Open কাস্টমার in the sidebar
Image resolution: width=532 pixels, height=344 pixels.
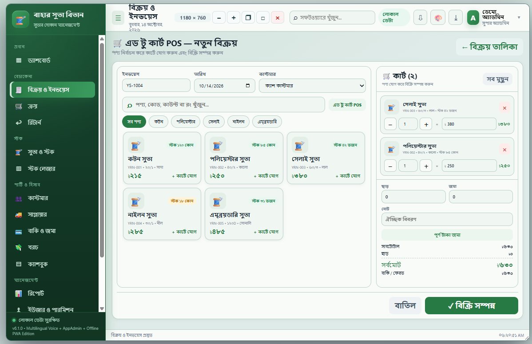pyautogui.click(x=52, y=198)
